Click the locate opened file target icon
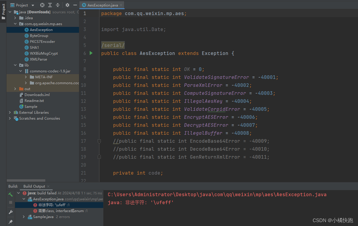The height and width of the screenshot is (226, 358). (42, 5)
